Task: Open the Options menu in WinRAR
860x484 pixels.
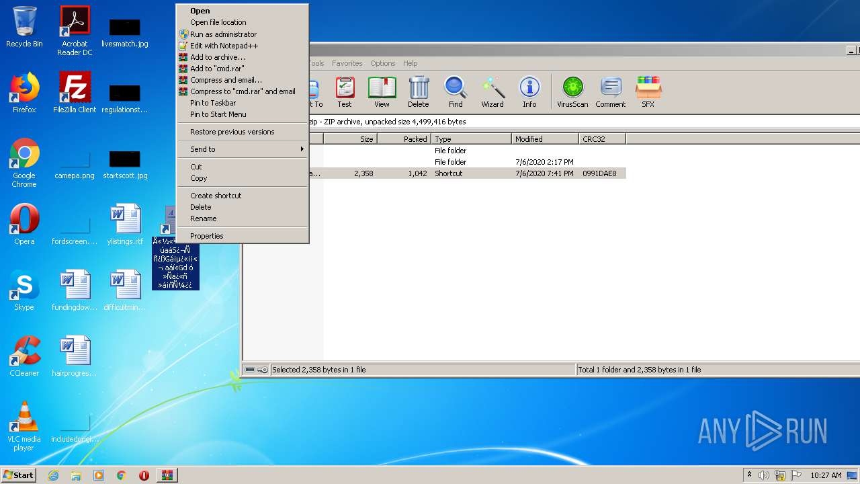Action: pos(383,63)
